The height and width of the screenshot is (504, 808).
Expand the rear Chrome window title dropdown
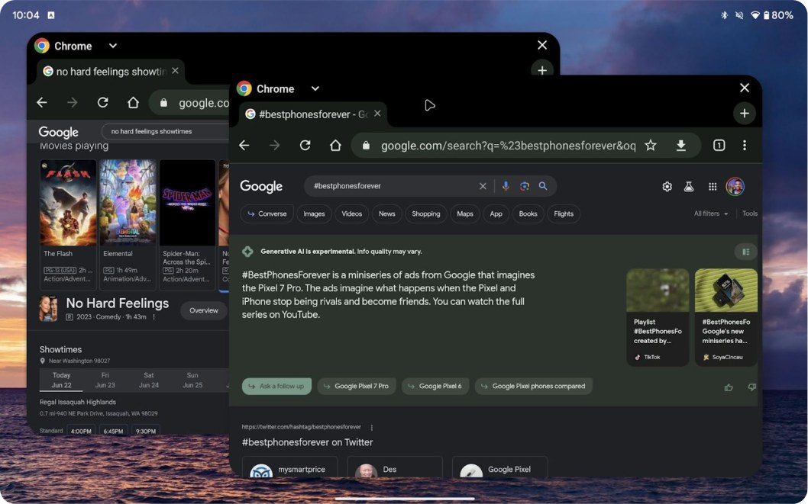pyautogui.click(x=113, y=46)
